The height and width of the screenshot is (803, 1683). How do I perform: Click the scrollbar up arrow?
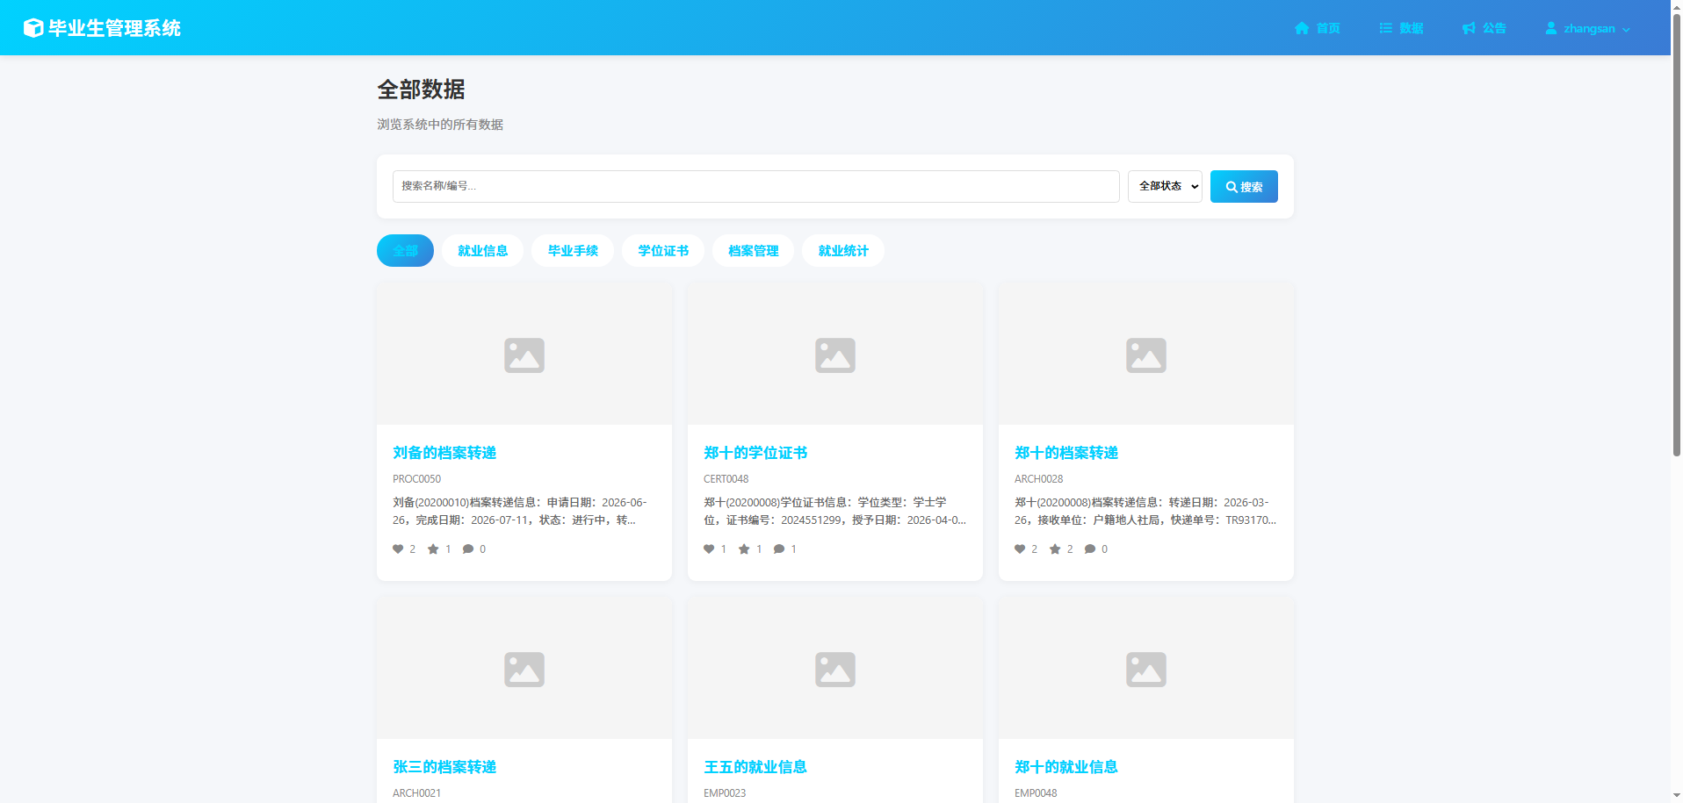(1677, 6)
